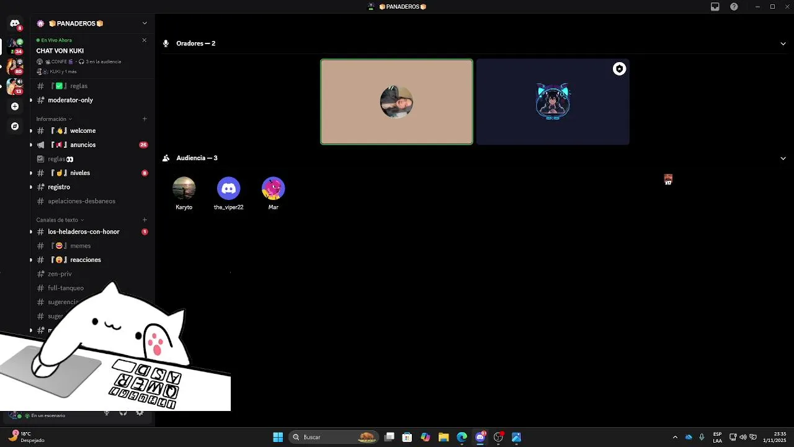Open the moderator-only channel
This screenshot has width=794, height=447.
[92, 100]
